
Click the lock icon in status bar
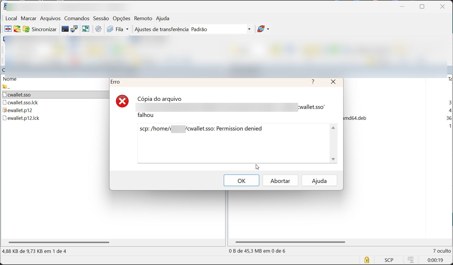coord(366,260)
